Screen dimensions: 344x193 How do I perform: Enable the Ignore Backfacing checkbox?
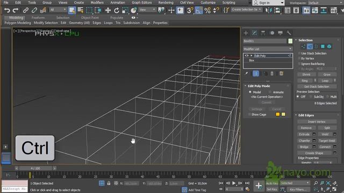click(x=299, y=64)
